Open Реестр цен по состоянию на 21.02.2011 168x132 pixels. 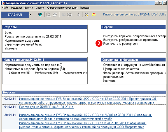click(x=33, y=37)
